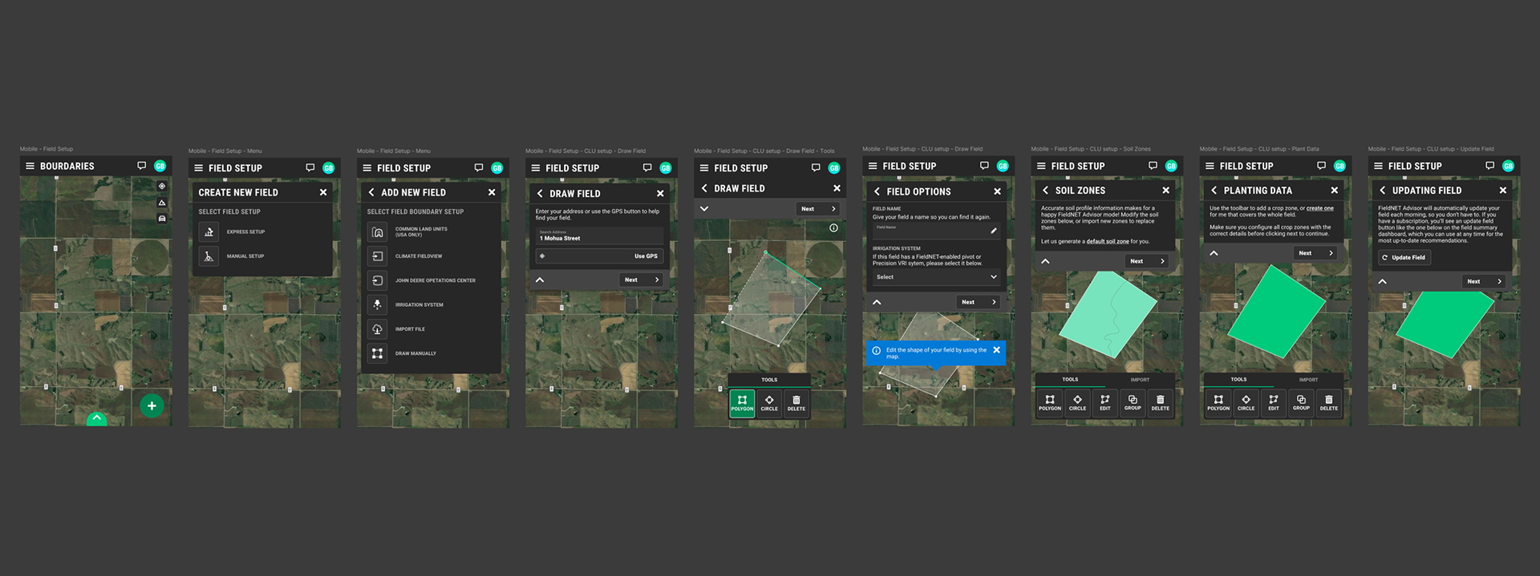Screen dimensions: 1540x576
Task: Click the GPS locate icon on Boundaries map
Action: pyautogui.click(x=162, y=186)
